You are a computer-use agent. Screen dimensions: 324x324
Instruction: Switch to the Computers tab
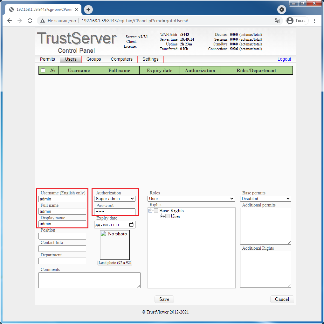[122, 59]
